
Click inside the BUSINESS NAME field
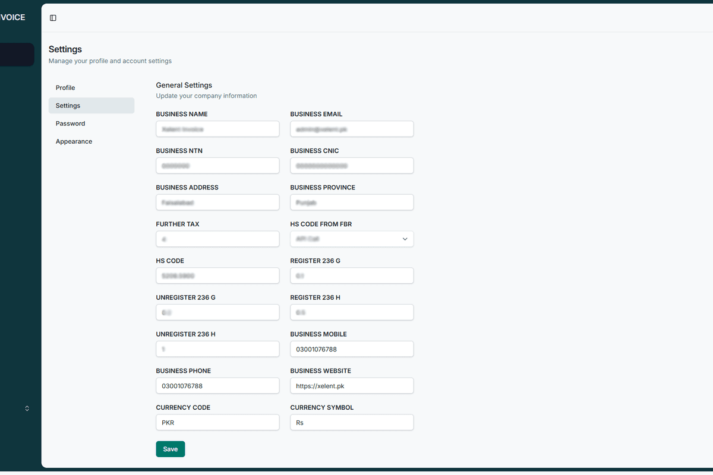coord(217,129)
